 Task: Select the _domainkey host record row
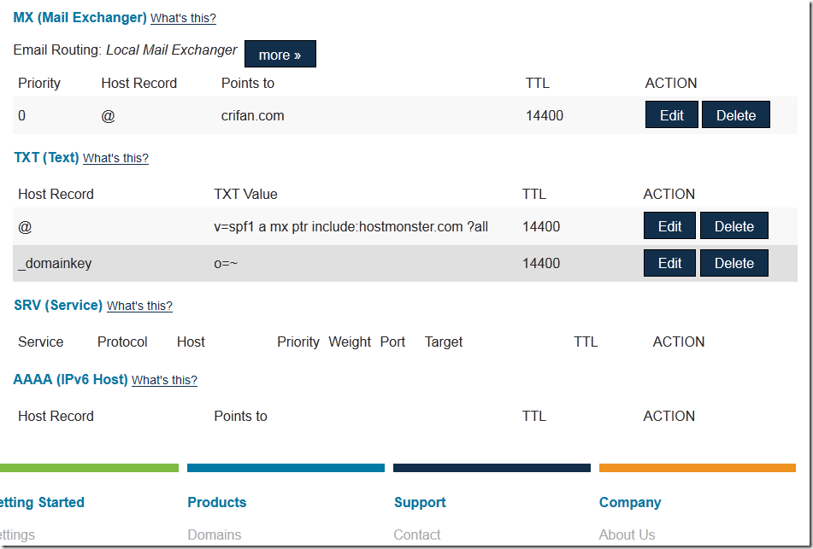tap(55, 263)
